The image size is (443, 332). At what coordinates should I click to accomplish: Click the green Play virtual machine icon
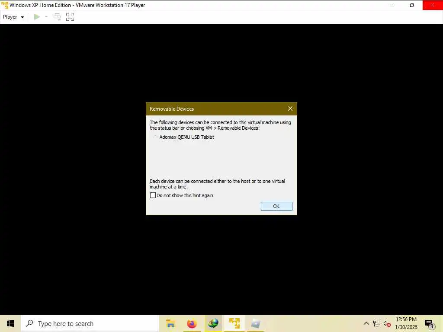pos(37,17)
